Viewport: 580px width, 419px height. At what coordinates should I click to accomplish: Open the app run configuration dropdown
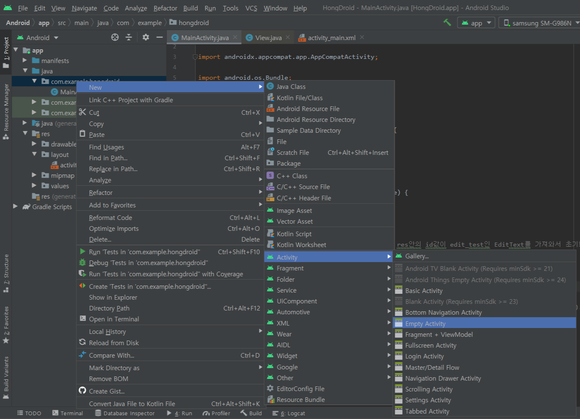click(x=476, y=23)
